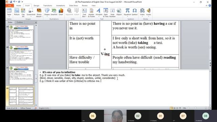The image size is (217, 122).
Task: Switch to Normal view in status bar
Action: coord(172,108)
